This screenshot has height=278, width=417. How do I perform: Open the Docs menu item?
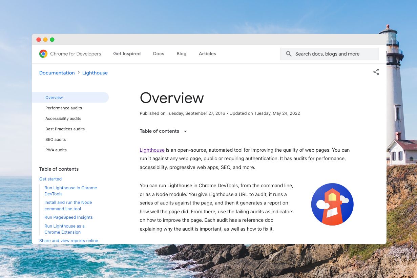[x=159, y=54]
